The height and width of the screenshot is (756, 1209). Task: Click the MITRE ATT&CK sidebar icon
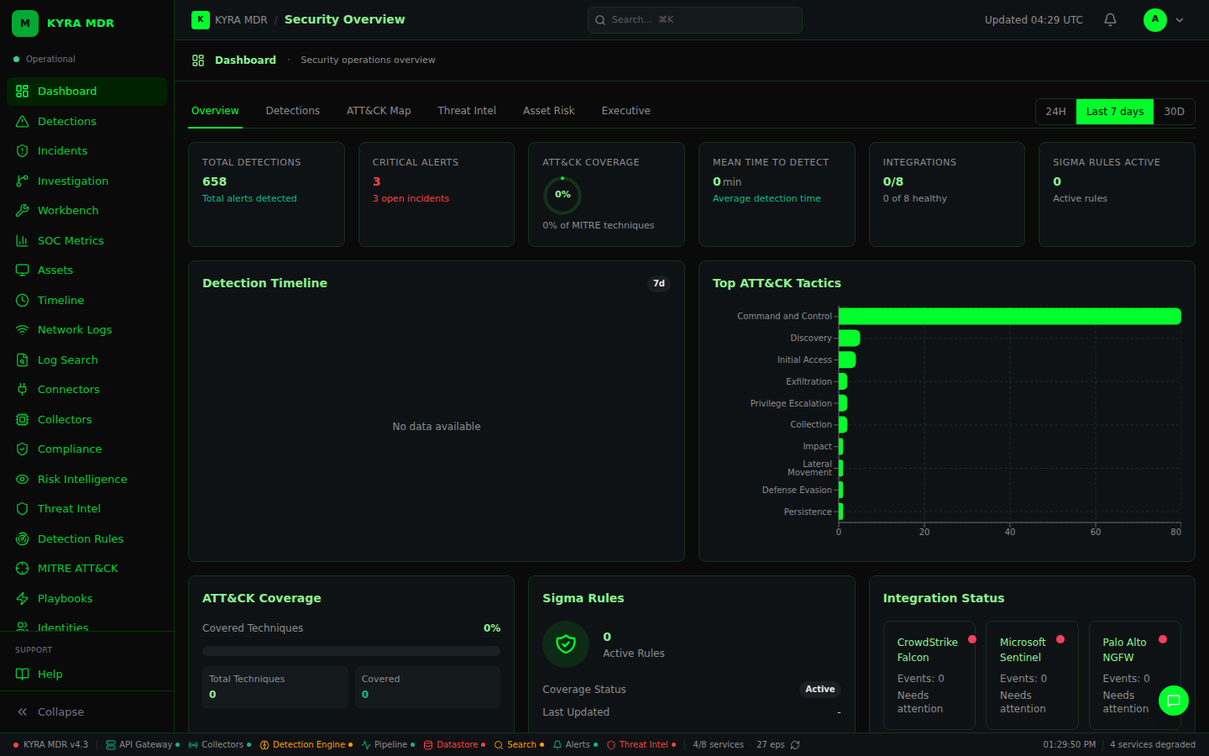click(22, 568)
